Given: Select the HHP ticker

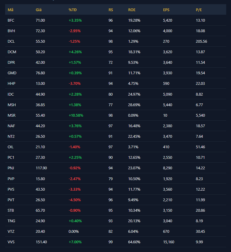Looking at the screenshot, I should pyautogui.click(x=11, y=84).
